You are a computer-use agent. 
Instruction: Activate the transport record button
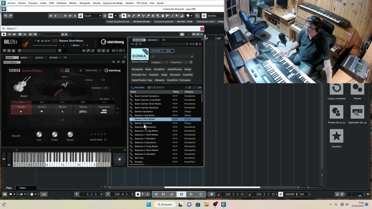pyautogui.click(x=201, y=194)
